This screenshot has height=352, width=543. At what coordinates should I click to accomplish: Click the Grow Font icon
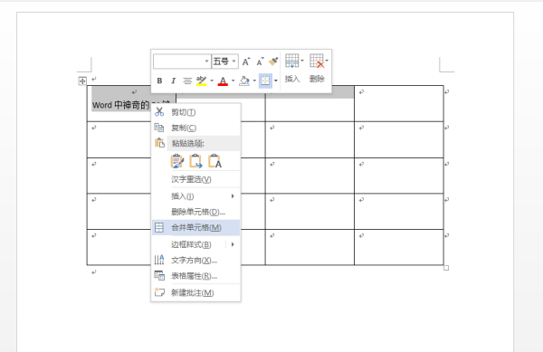point(246,62)
